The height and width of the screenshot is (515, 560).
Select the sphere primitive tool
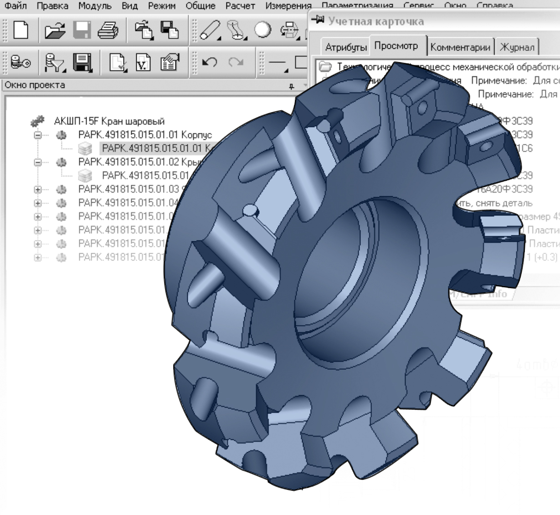tap(262, 31)
